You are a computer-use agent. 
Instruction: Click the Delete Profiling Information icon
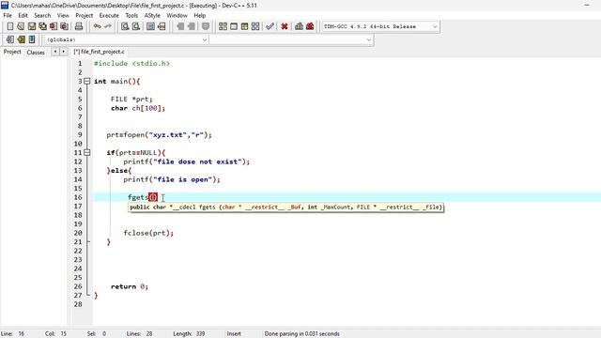[x=310, y=26]
